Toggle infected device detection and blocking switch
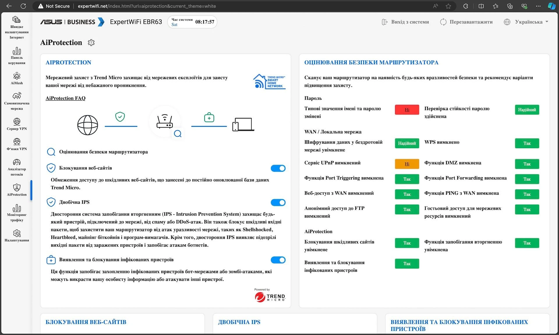559x335 pixels. pyautogui.click(x=278, y=260)
